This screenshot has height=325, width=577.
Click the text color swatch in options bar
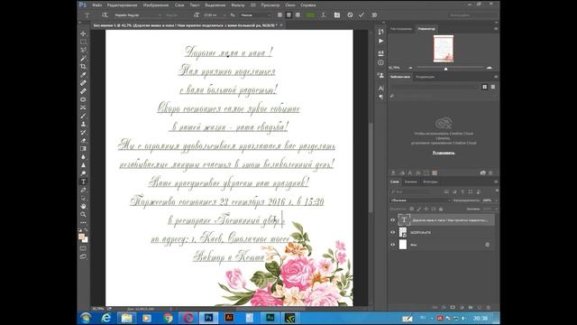pos(310,15)
